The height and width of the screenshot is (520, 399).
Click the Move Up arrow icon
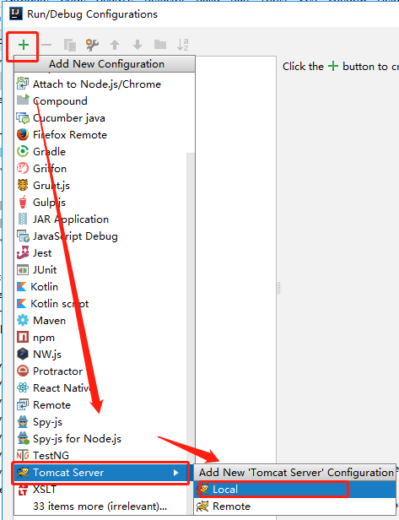[115, 45]
